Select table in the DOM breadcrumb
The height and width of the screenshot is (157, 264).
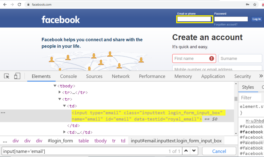pyautogui.click(x=84, y=141)
